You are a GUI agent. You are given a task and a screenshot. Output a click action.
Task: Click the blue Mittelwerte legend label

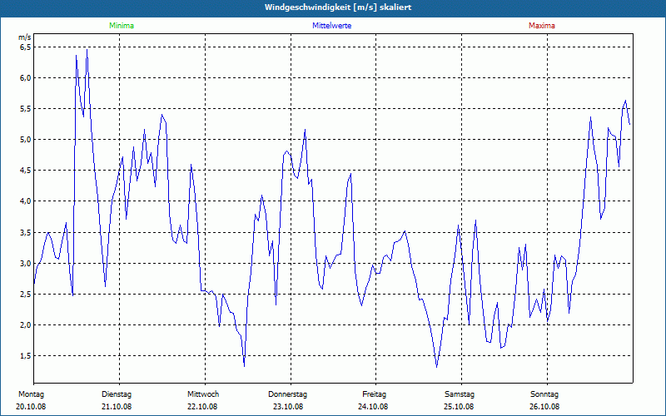coord(331,26)
